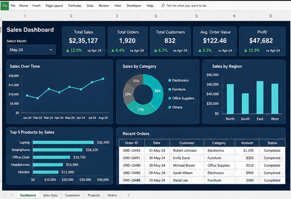Open the Developer ribbon tab
The width and height of the screenshot is (291, 199).
click(x=134, y=5)
